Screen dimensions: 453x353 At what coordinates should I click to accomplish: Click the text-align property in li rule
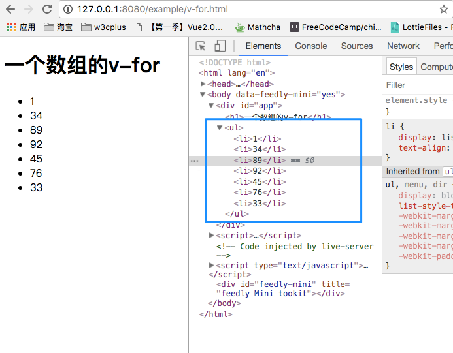tap(422, 148)
